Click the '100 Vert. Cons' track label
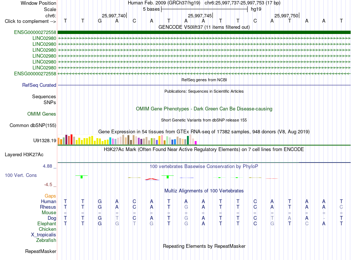 [21, 175]
